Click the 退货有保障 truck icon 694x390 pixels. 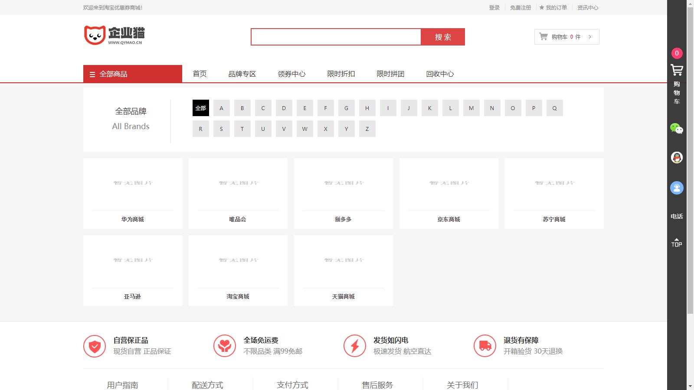point(484,346)
